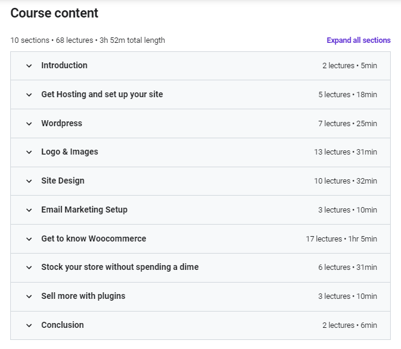The image size is (401, 349).
Task: Click '2 lectures • 6min' in Conclusion row
Action: (350, 325)
